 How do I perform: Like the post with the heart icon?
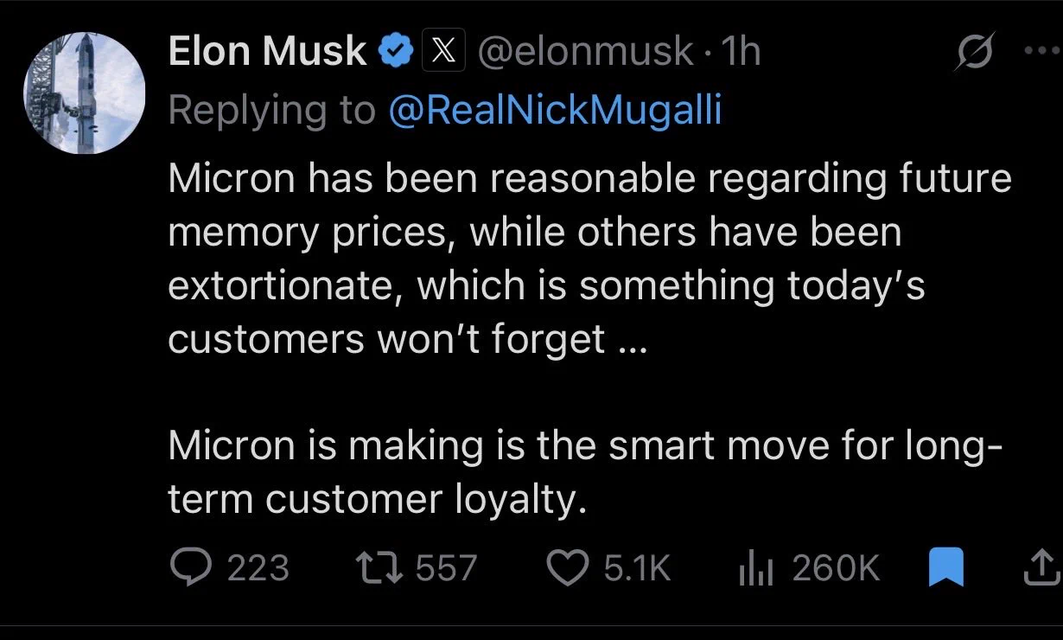point(570,568)
